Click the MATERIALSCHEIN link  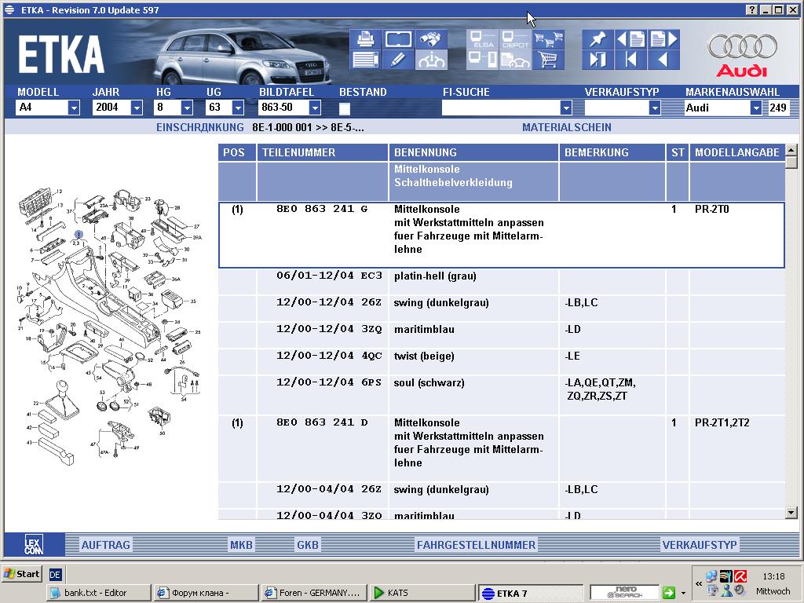pyautogui.click(x=566, y=127)
